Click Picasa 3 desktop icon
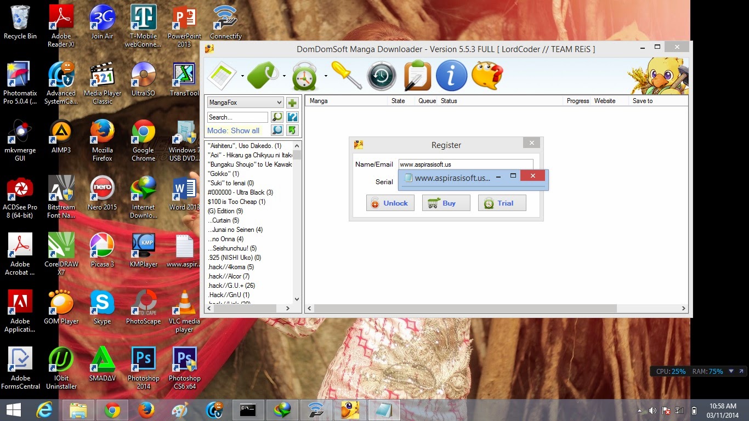The height and width of the screenshot is (421, 749). click(x=103, y=250)
